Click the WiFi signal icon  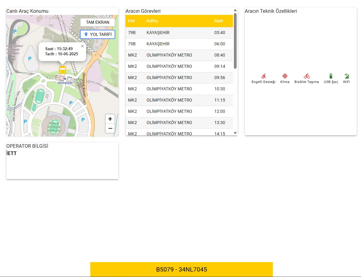(346, 76)
